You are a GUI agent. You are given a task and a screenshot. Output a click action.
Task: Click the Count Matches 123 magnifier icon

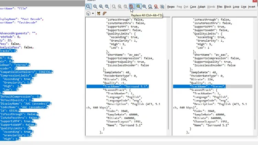click(150, 7)
